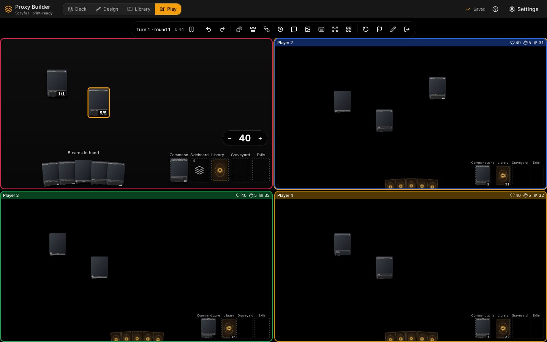Select the Play tab
Image resolution: width=547 pixels, height=342 pixels.
pyautogui.click(x=168, y=9)
